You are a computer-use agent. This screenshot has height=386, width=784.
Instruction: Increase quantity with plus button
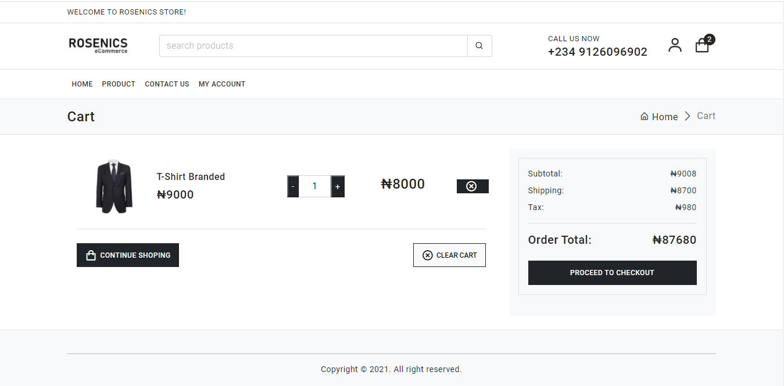point(338,186)
